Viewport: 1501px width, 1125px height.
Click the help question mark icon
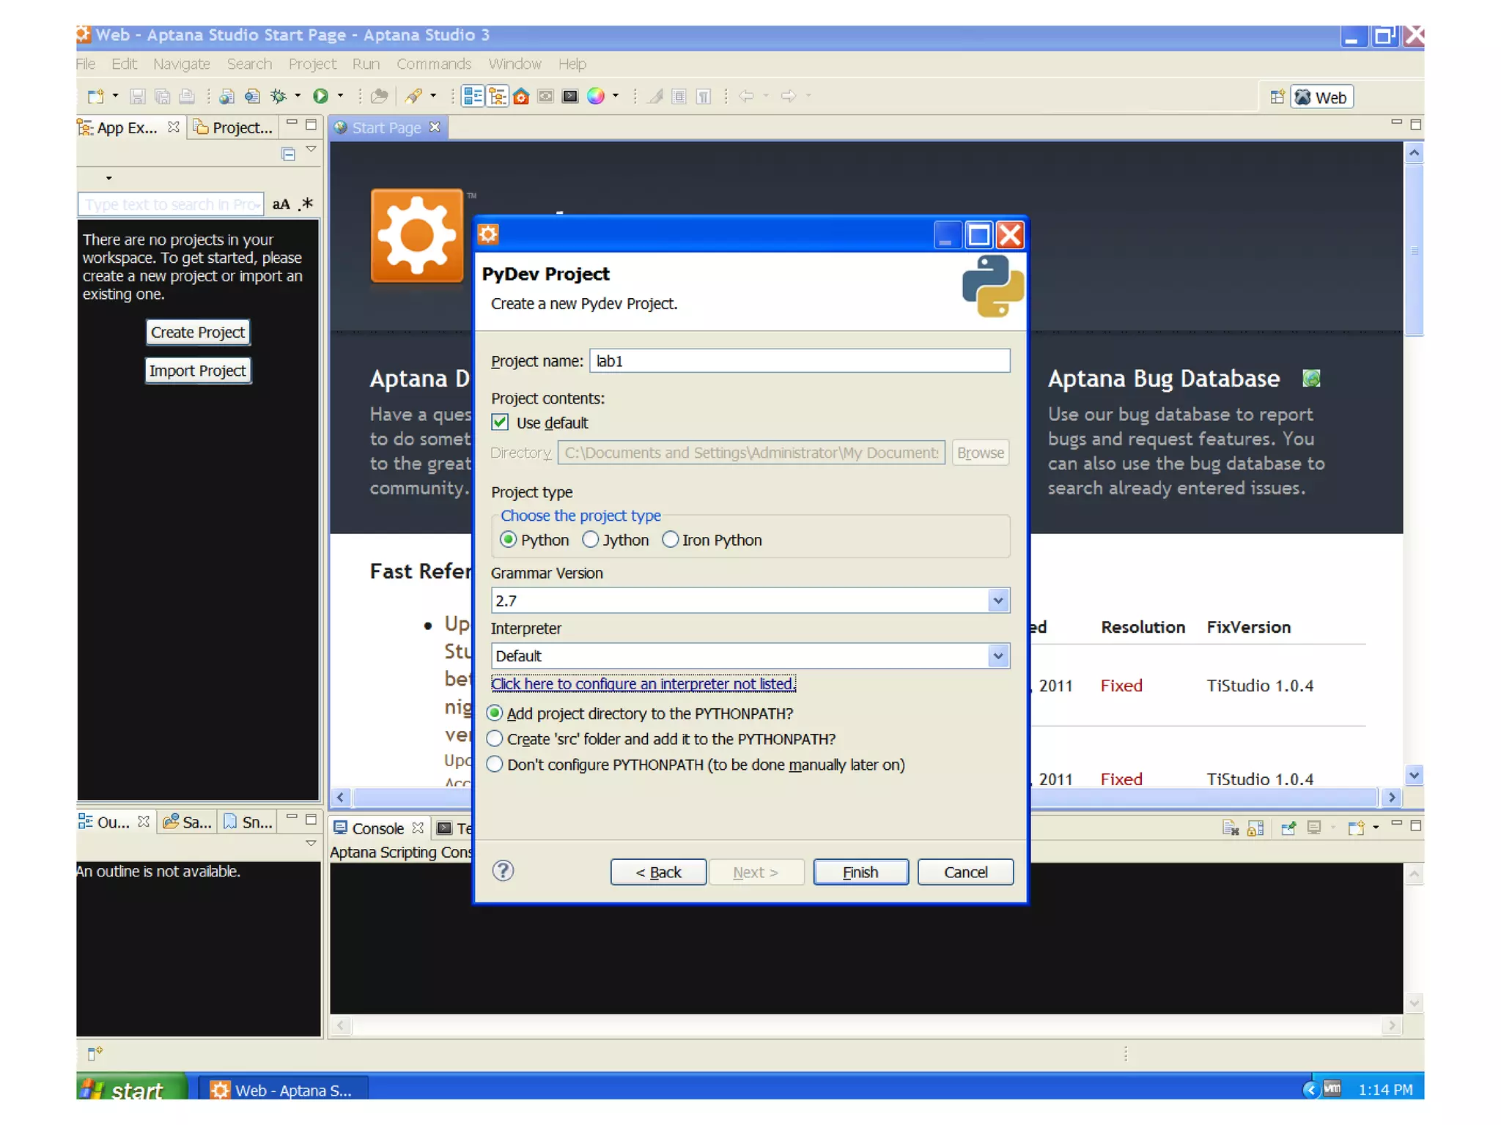[503, 871]
